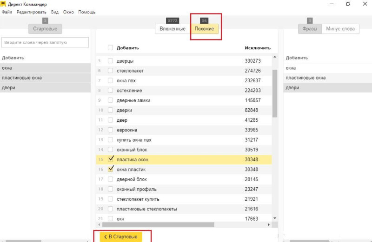This screenshot has height=242, width=372.
Task: Click the value 330273 for дверцы
Action: pos(252,61)
